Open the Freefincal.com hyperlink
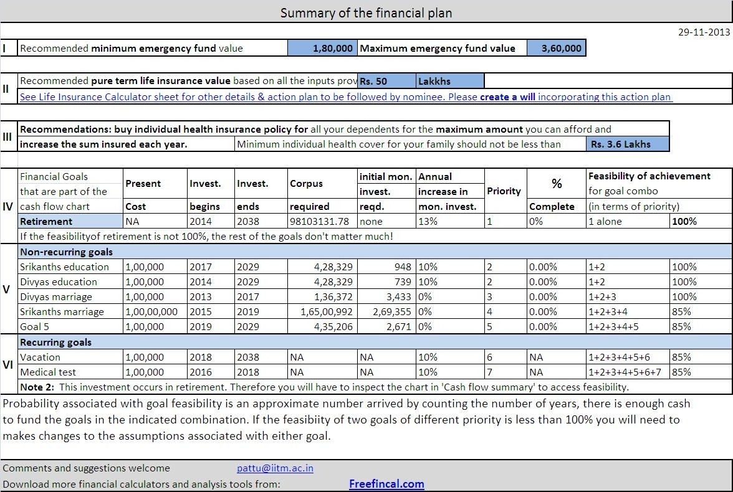Viewport: 733px width, 492px height. [386, 483]
